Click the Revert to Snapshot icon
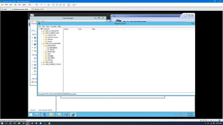 pyautogui.click(x=45, y=5)
